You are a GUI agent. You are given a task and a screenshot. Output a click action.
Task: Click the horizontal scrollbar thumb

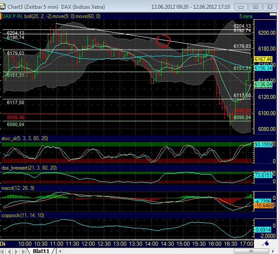251,251
